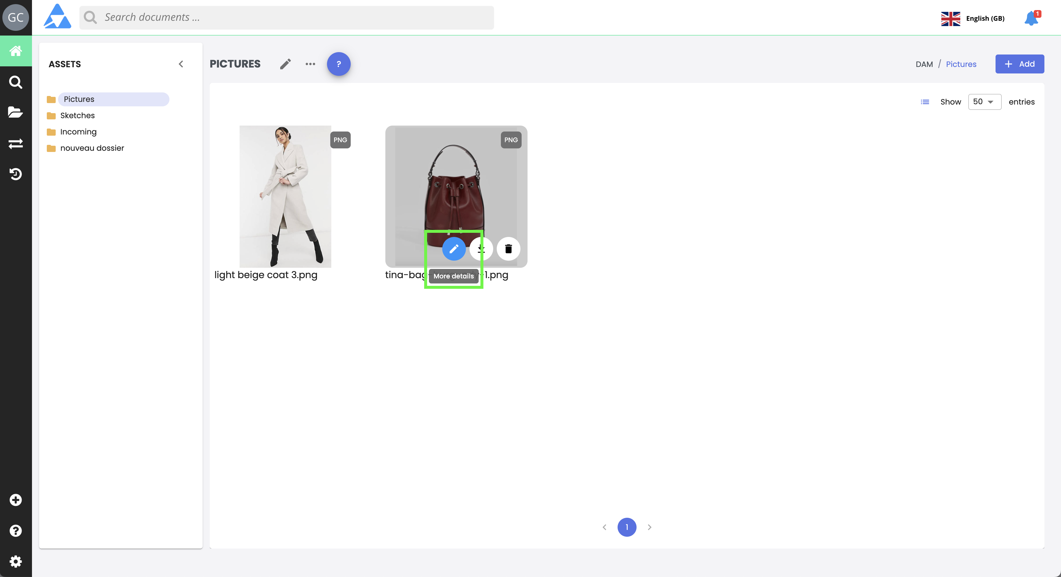Click the settings gear in sidebar
Screen dimensions: 1061x577
click(16, 561)
